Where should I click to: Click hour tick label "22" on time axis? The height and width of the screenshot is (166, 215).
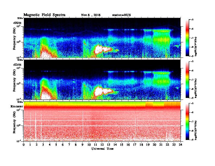(167, 145)
